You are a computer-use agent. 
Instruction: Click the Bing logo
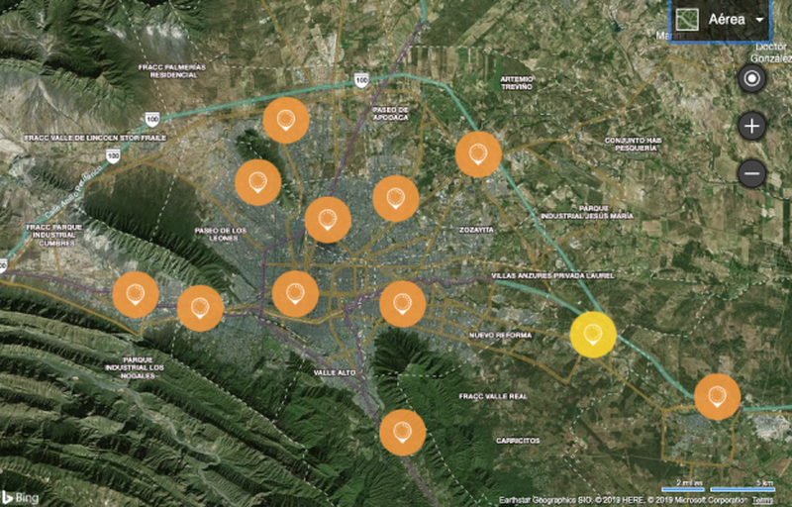20,496
